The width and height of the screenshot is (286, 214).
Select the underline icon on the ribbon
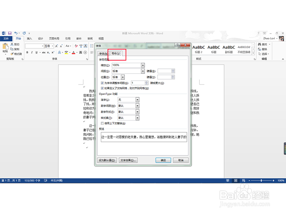(36, 52)
